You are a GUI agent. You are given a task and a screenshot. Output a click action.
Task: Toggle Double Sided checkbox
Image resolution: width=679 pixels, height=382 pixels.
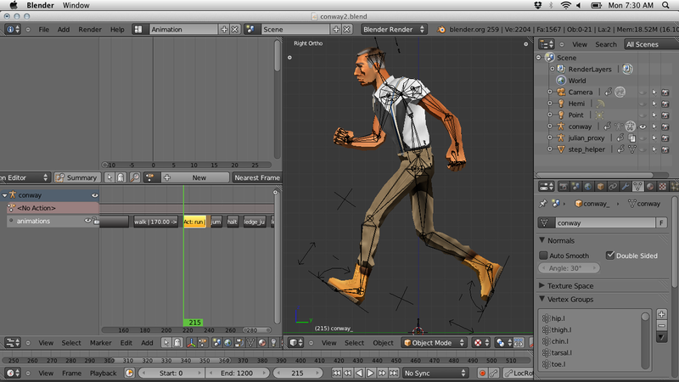(x=610, y=256)
